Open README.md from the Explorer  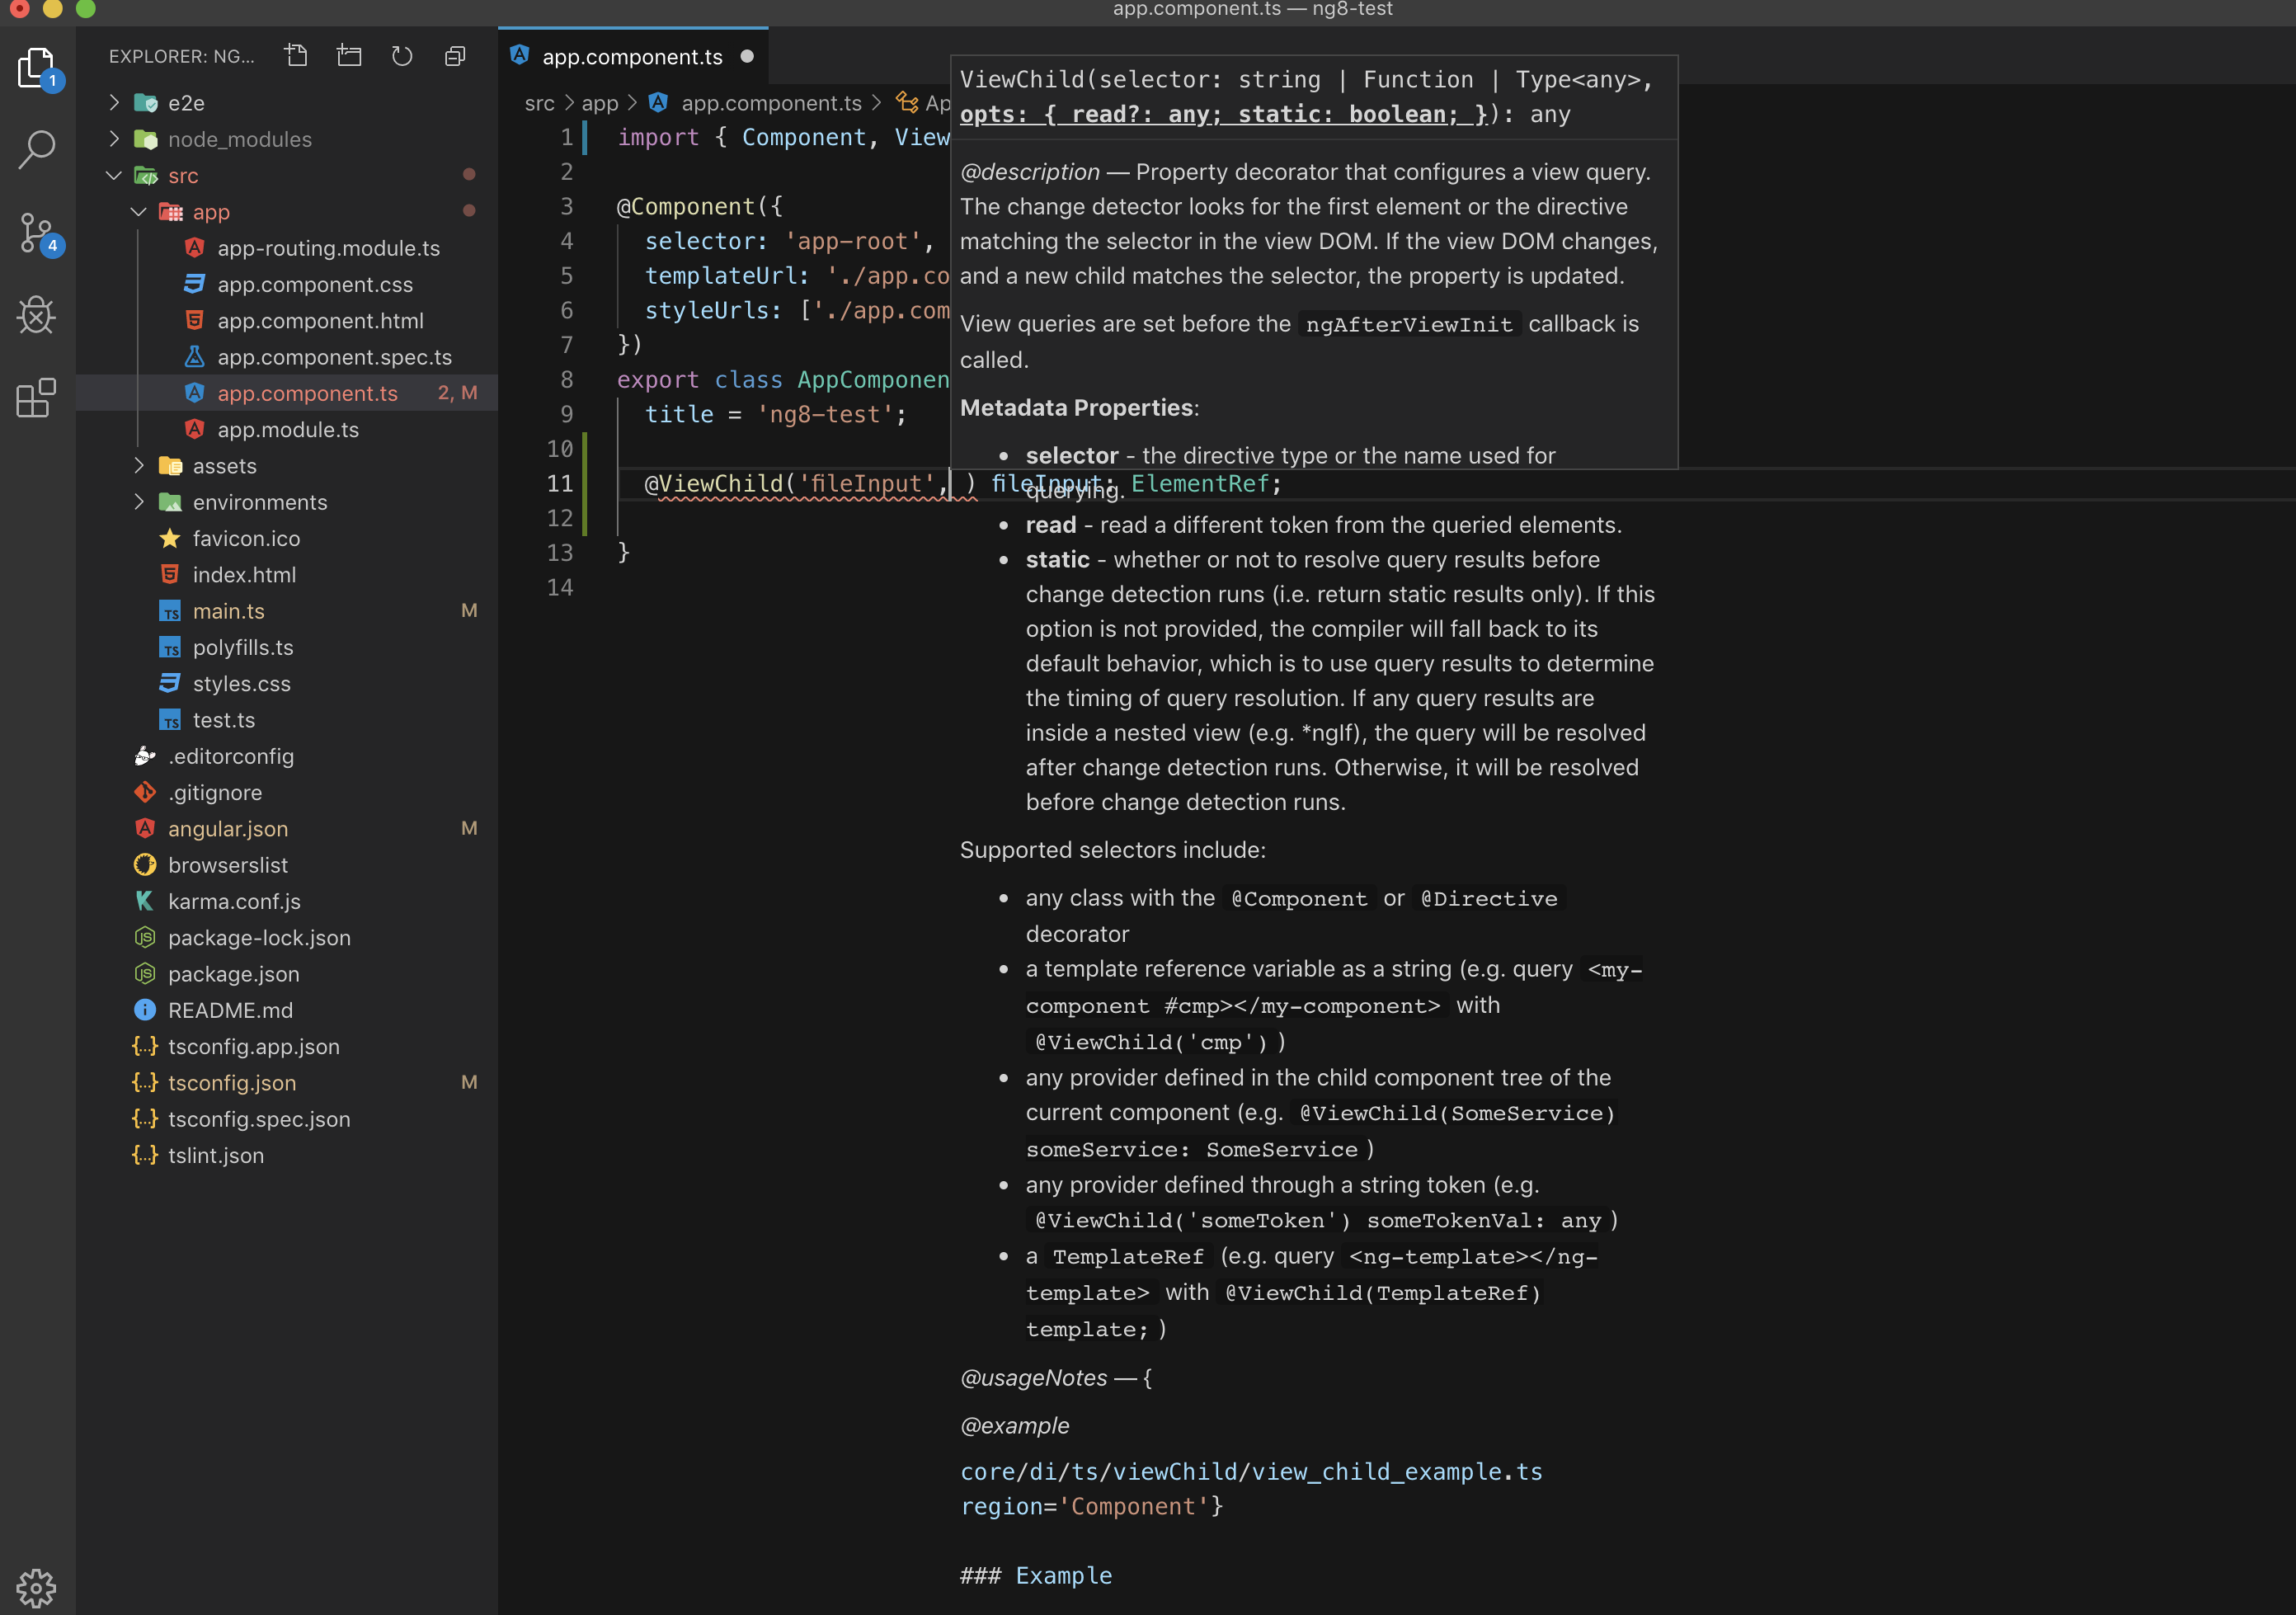(230, 1010)
